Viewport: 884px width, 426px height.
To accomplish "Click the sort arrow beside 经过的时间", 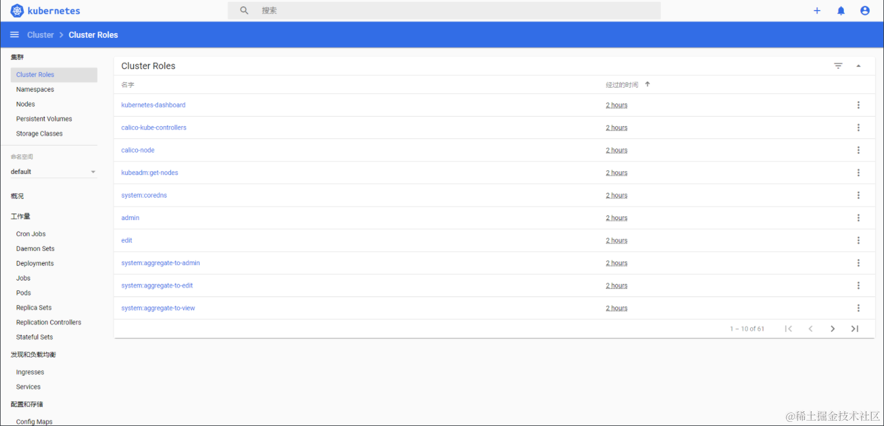I will (x=648, y=85).
